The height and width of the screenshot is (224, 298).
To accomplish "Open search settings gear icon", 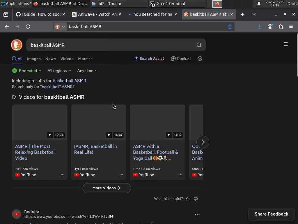I will [200, 59].
